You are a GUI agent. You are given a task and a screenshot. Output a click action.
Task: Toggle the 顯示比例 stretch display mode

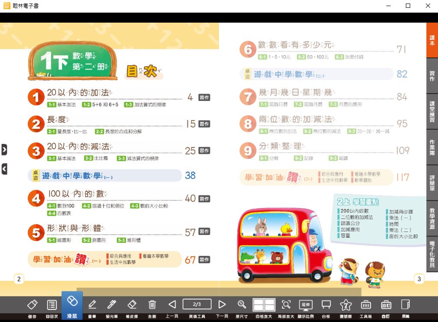[x=306, y=305]
